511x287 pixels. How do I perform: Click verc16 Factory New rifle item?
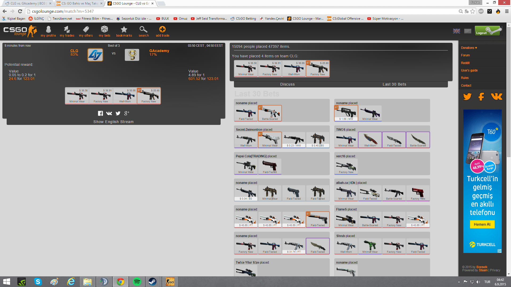pos(346,166)
